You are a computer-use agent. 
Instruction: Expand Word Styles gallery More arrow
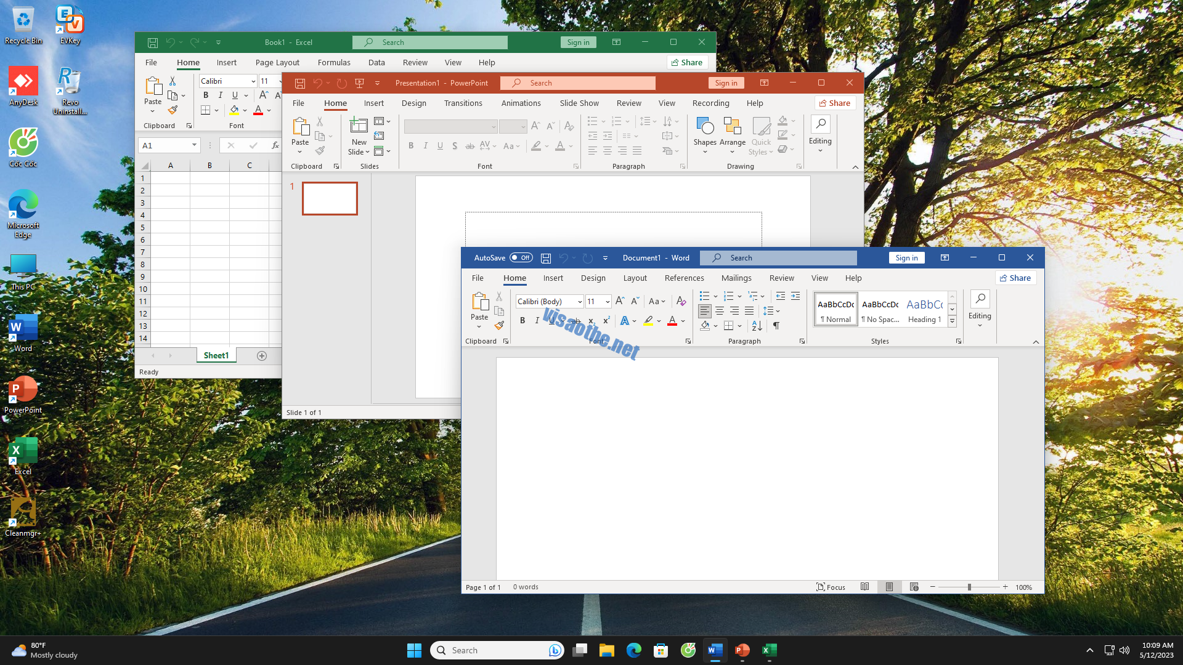pyautogui.click(x=952, y=321)
